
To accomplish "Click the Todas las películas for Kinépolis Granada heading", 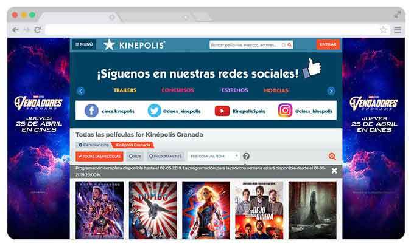I will (139, 135).
